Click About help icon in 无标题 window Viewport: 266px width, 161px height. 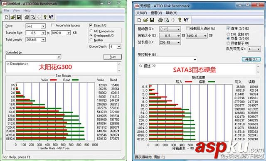180,20
